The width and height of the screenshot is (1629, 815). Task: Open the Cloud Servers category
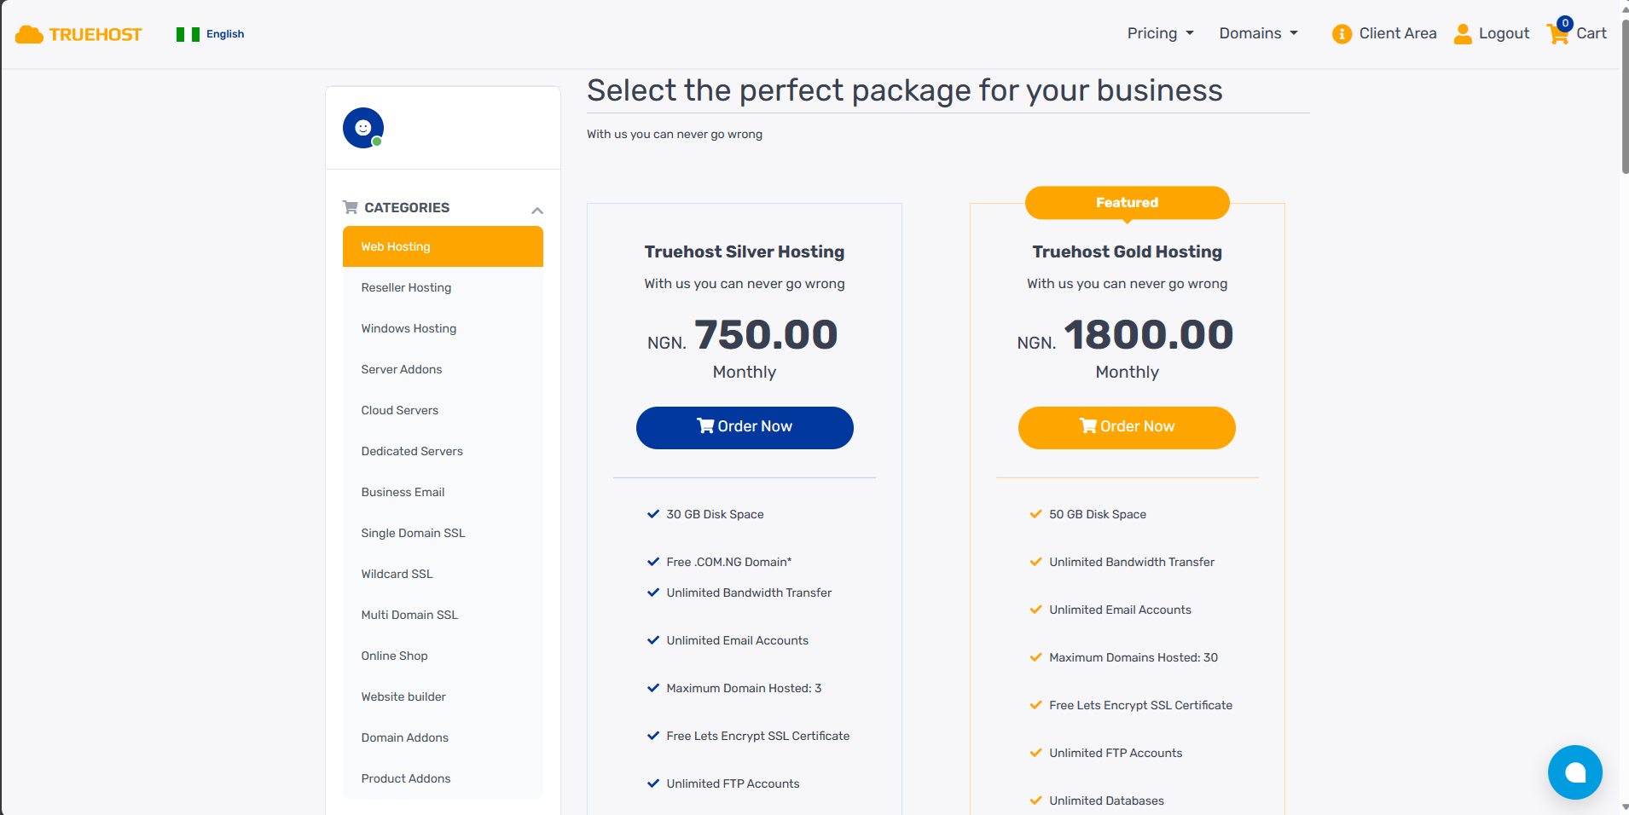point(399,410)
